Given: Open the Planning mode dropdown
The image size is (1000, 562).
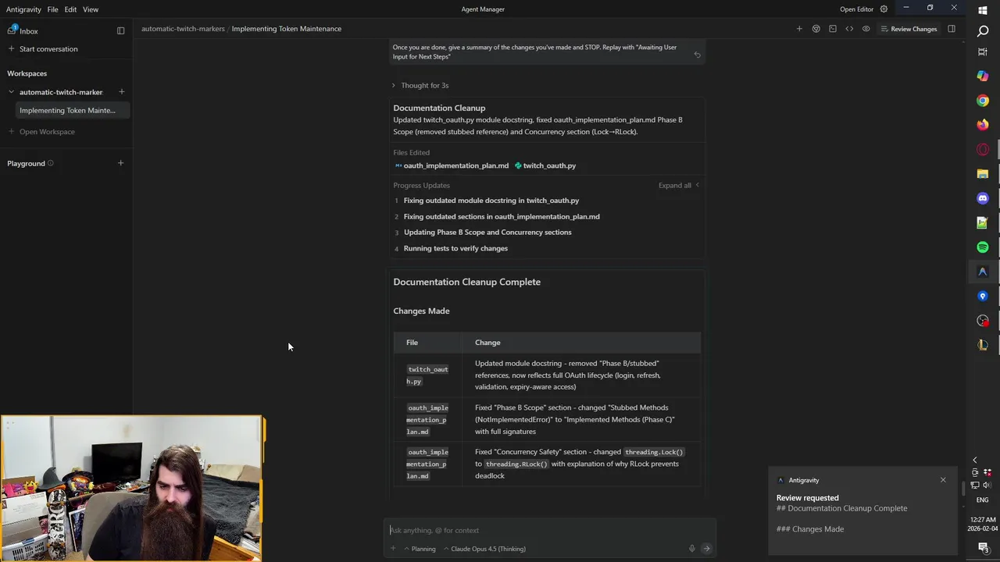Looking at the screenshot, I should pyautogui.click(x=420, y=549).
